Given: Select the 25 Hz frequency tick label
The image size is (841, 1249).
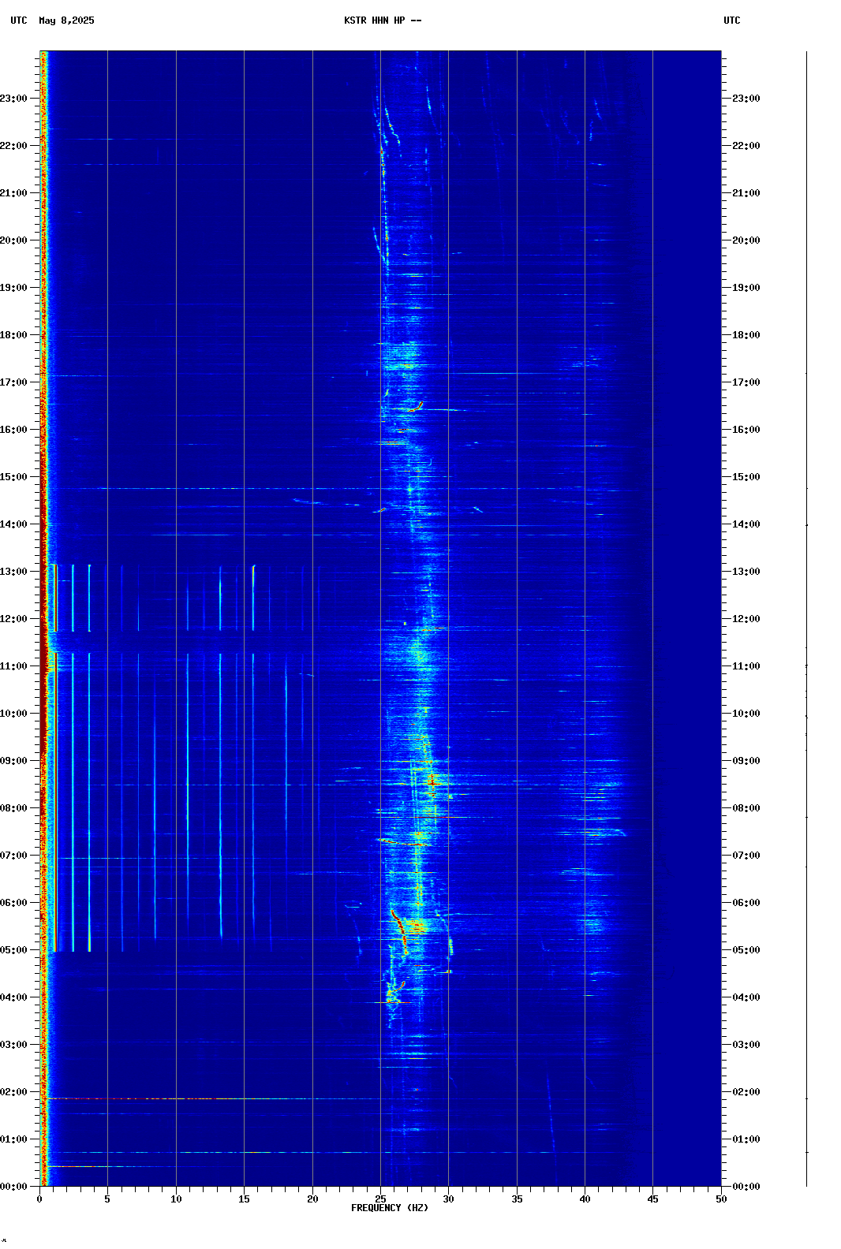Looking at the screenshot, I should (x=380, y=1199).
